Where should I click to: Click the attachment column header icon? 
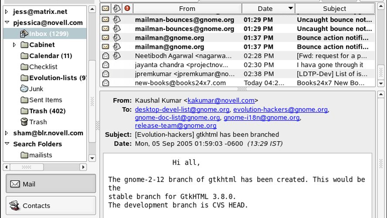[116, 8]
